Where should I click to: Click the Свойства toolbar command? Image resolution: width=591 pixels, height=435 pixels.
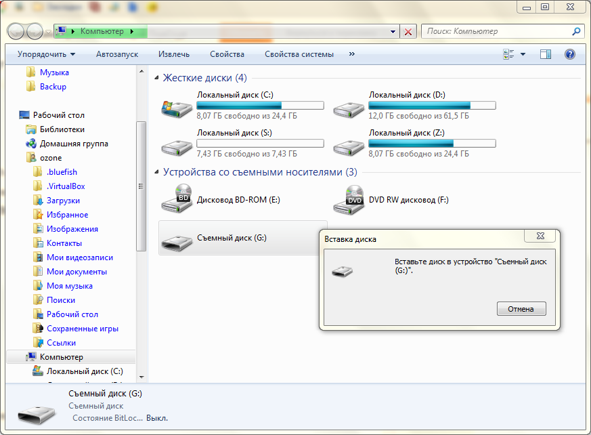point(227,54)
